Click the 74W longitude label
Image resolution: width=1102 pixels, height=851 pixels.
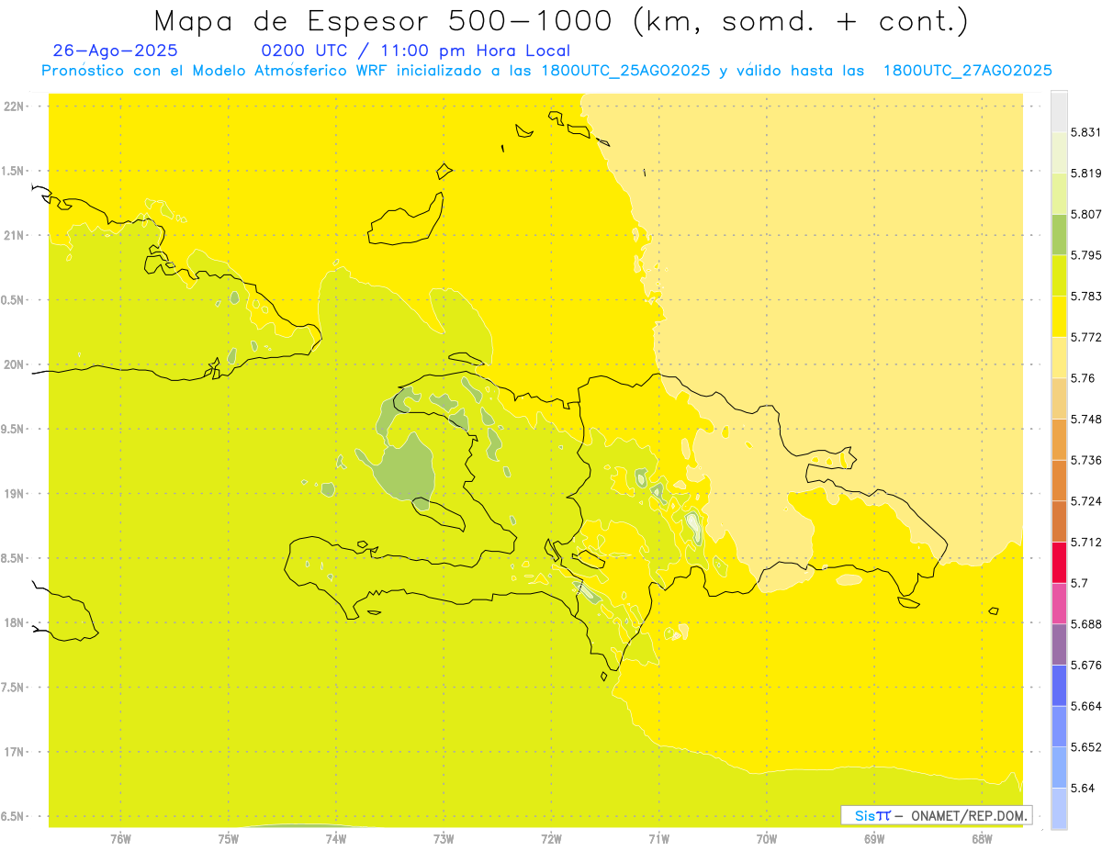tap(336, 839)
